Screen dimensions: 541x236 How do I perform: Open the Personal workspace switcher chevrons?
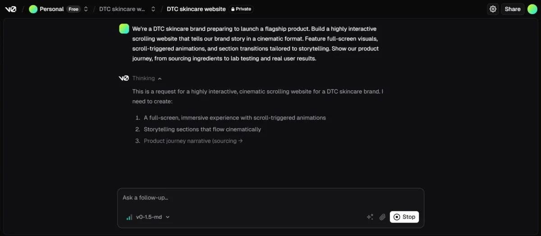tap(86, 9)
